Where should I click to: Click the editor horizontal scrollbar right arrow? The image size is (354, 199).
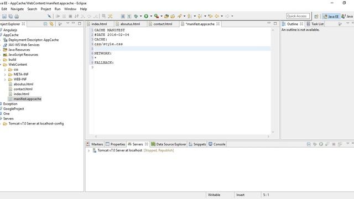point(268,137)
